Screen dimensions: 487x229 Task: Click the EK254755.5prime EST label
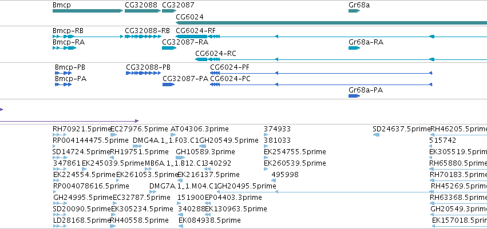tap(295, 152)
